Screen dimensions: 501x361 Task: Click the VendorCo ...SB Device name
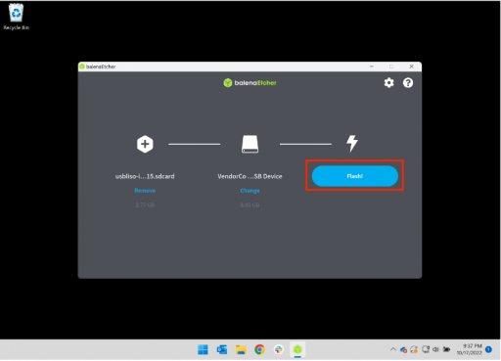click(250, 176)
